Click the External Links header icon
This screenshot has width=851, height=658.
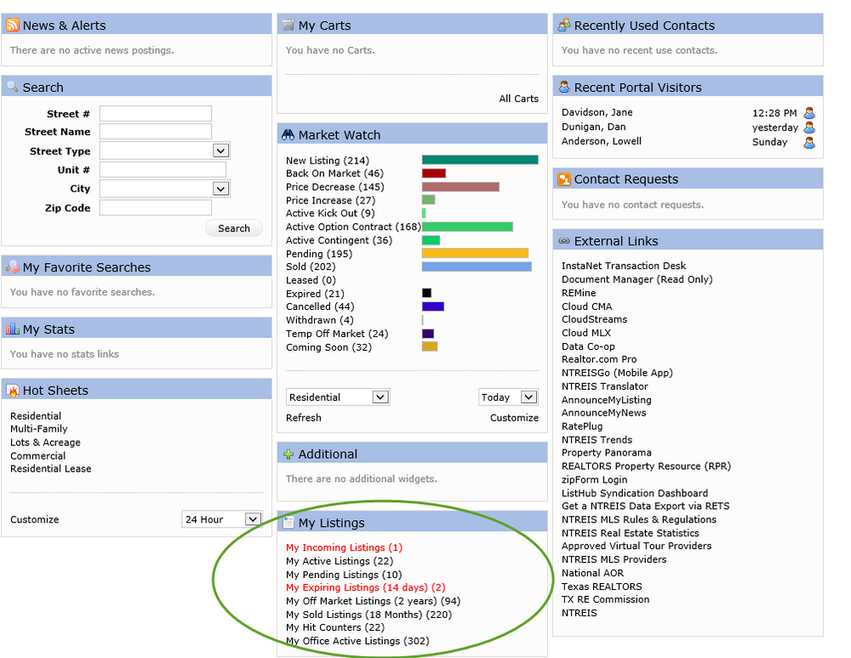point(563,241)
